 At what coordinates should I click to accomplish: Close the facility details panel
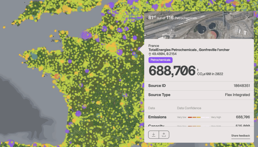coord(247,18)
